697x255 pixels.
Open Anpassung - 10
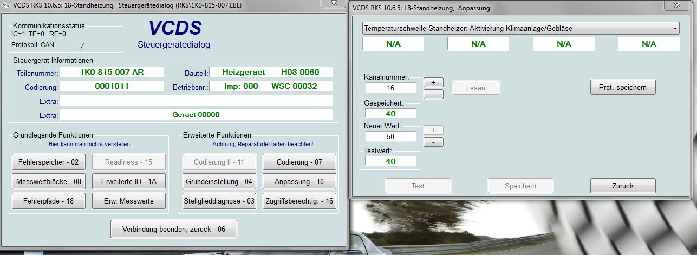[299, 181]
